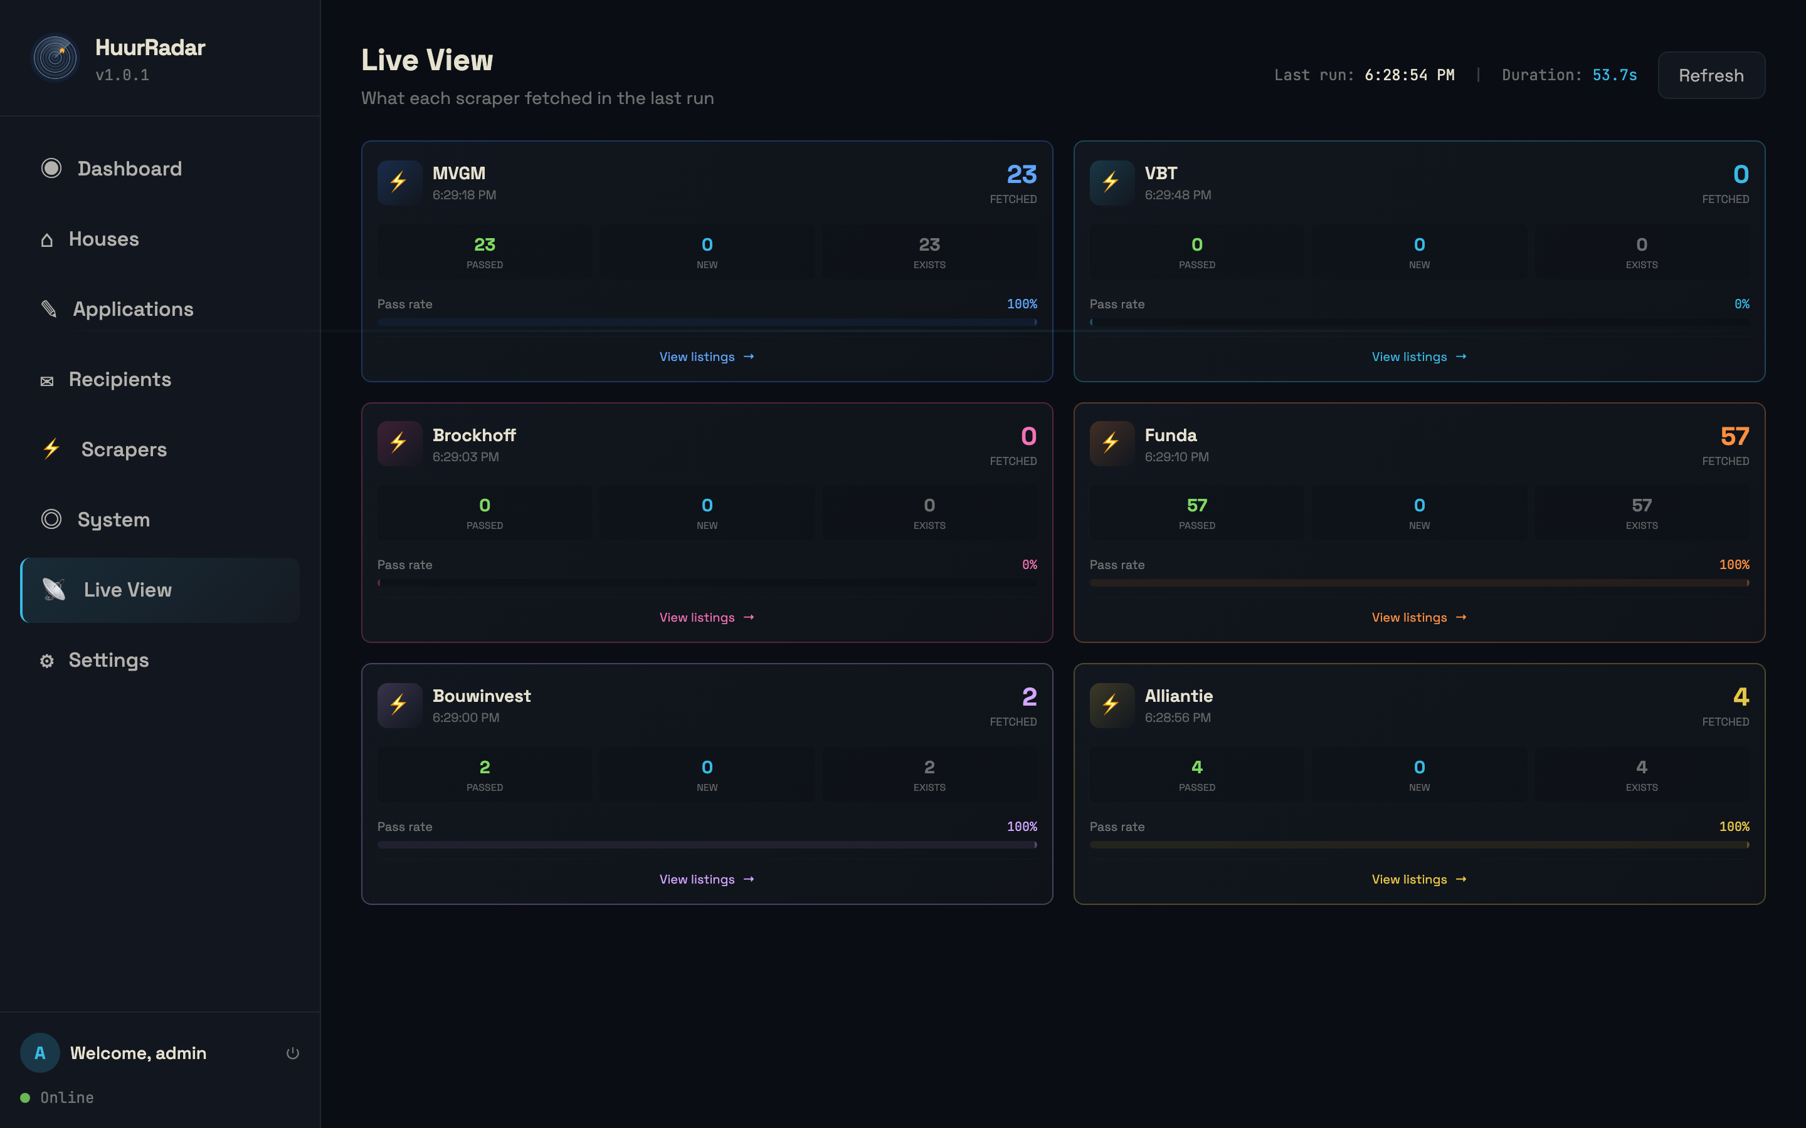Click the MVGM timestamp 6:29:18 PM

[464, 195]
